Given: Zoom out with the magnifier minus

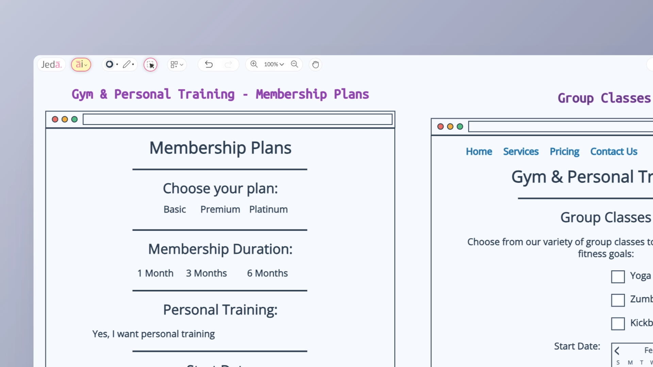Looking at the screenshot, I should (x=295, y=64).
